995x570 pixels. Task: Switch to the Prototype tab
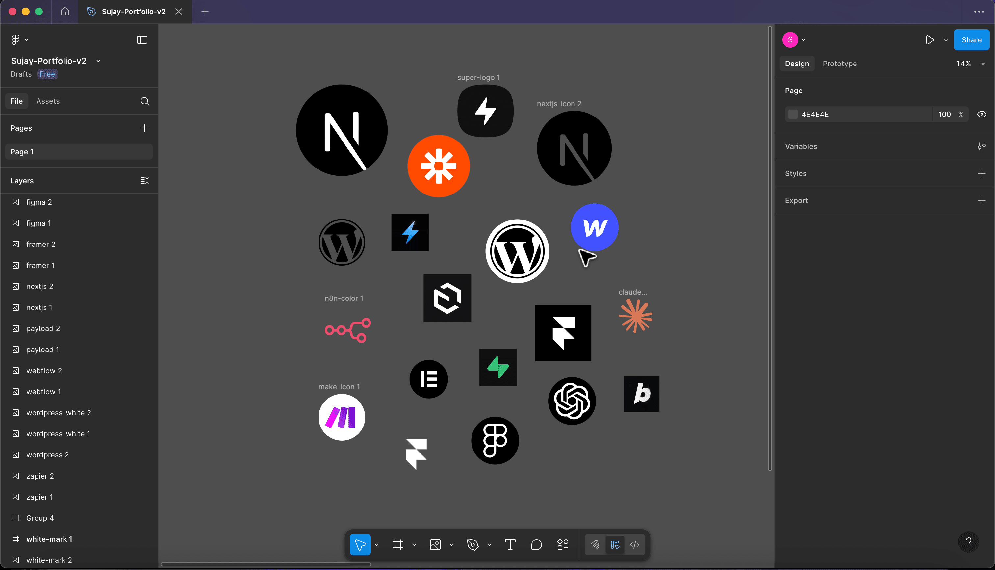(x=840, y=64)
